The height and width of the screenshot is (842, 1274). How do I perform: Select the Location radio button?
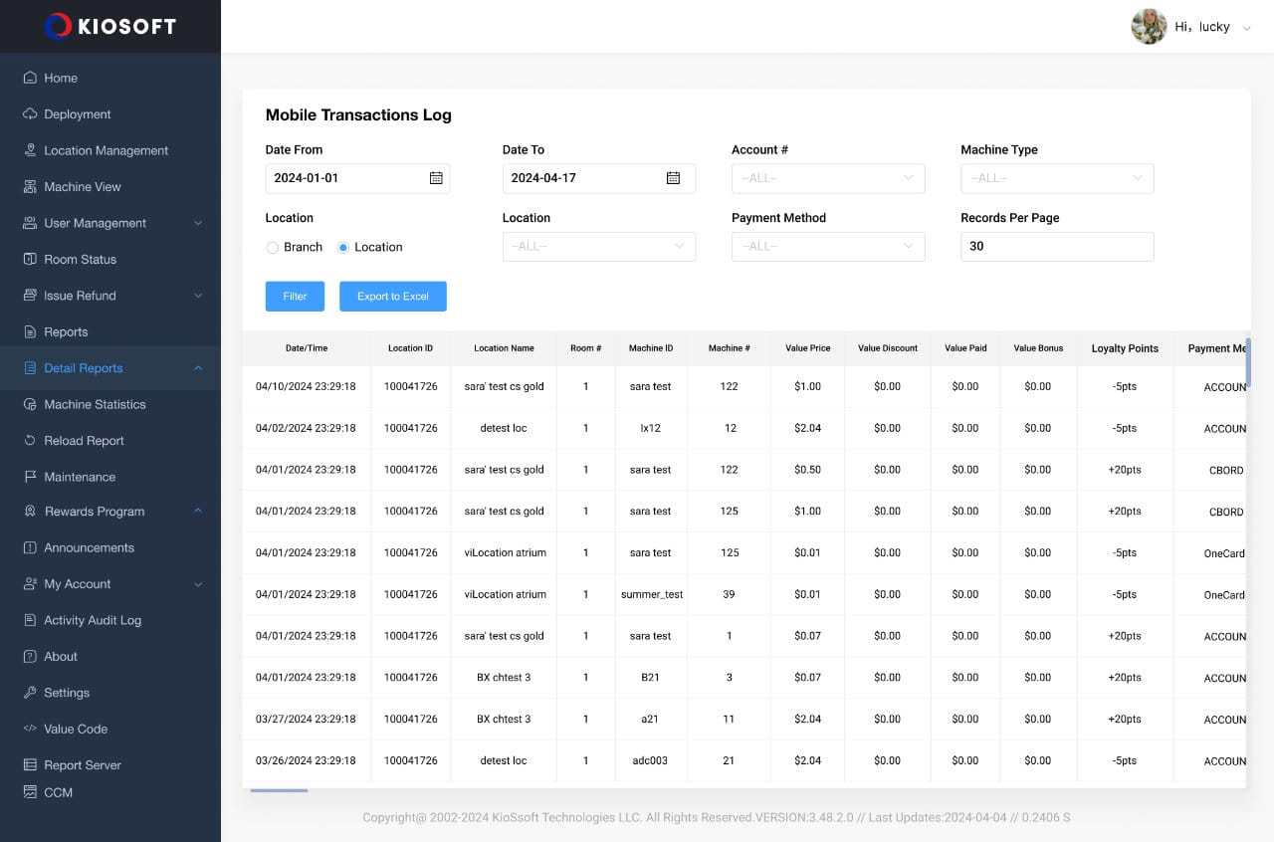coord(343,248)
